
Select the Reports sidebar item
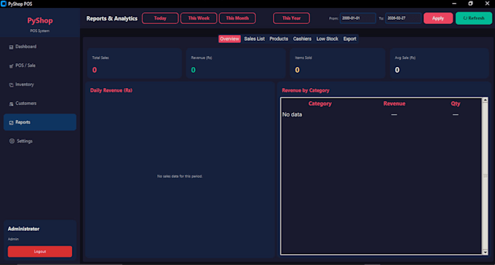coord(40,122)
